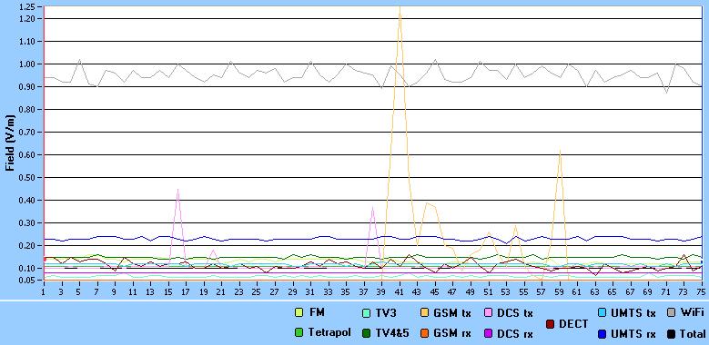This screenshot has height=345, width=709.
Task: Toggle the DCS tx pink legend swatch
Action: [x=489, y=312]
